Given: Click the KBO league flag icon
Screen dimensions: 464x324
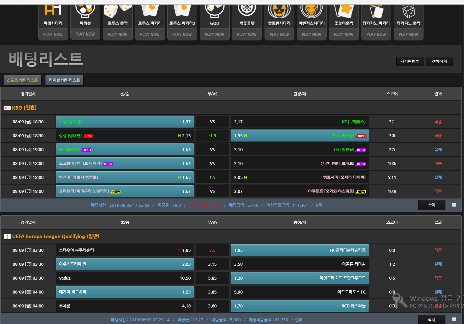Looking at the screenshot, I should pos(7,108).
